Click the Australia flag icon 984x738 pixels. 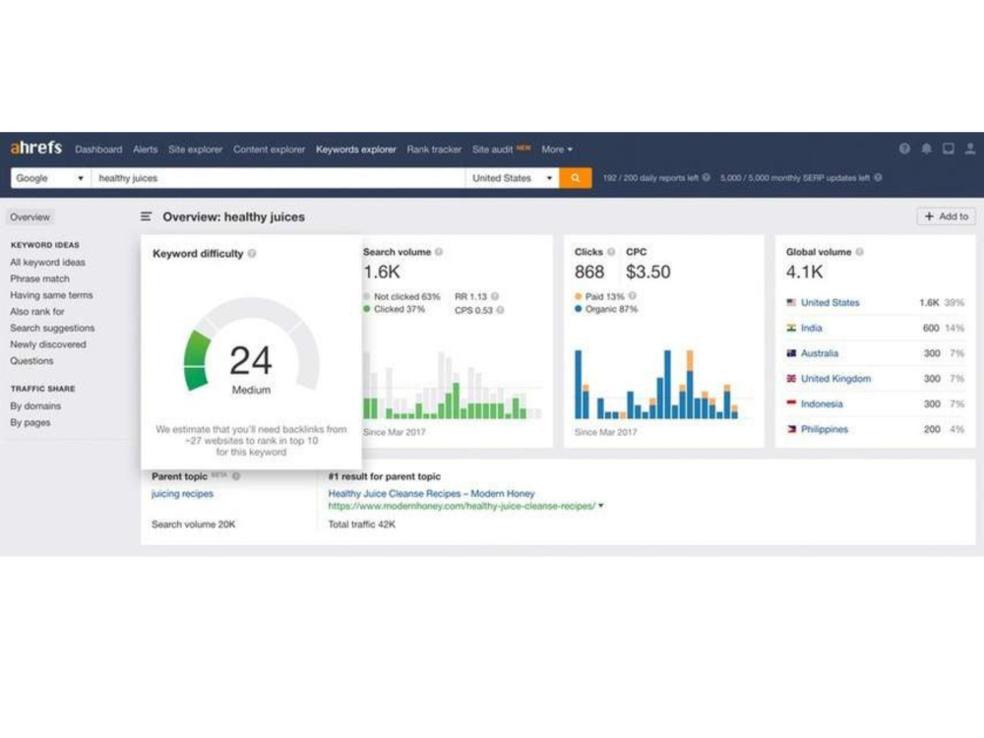pyautogui.click(x=791, y=353)
